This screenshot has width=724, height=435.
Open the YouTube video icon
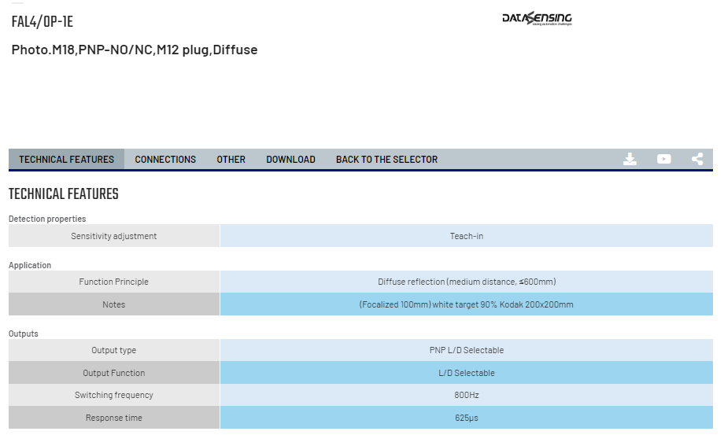[x=664, y=159]
